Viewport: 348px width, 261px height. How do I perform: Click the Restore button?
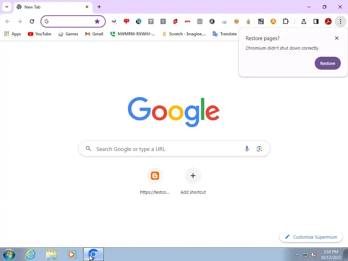[x=328, y=63]
